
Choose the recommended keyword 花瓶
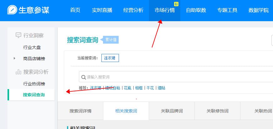pyautogui.click(x=127, y=88)
